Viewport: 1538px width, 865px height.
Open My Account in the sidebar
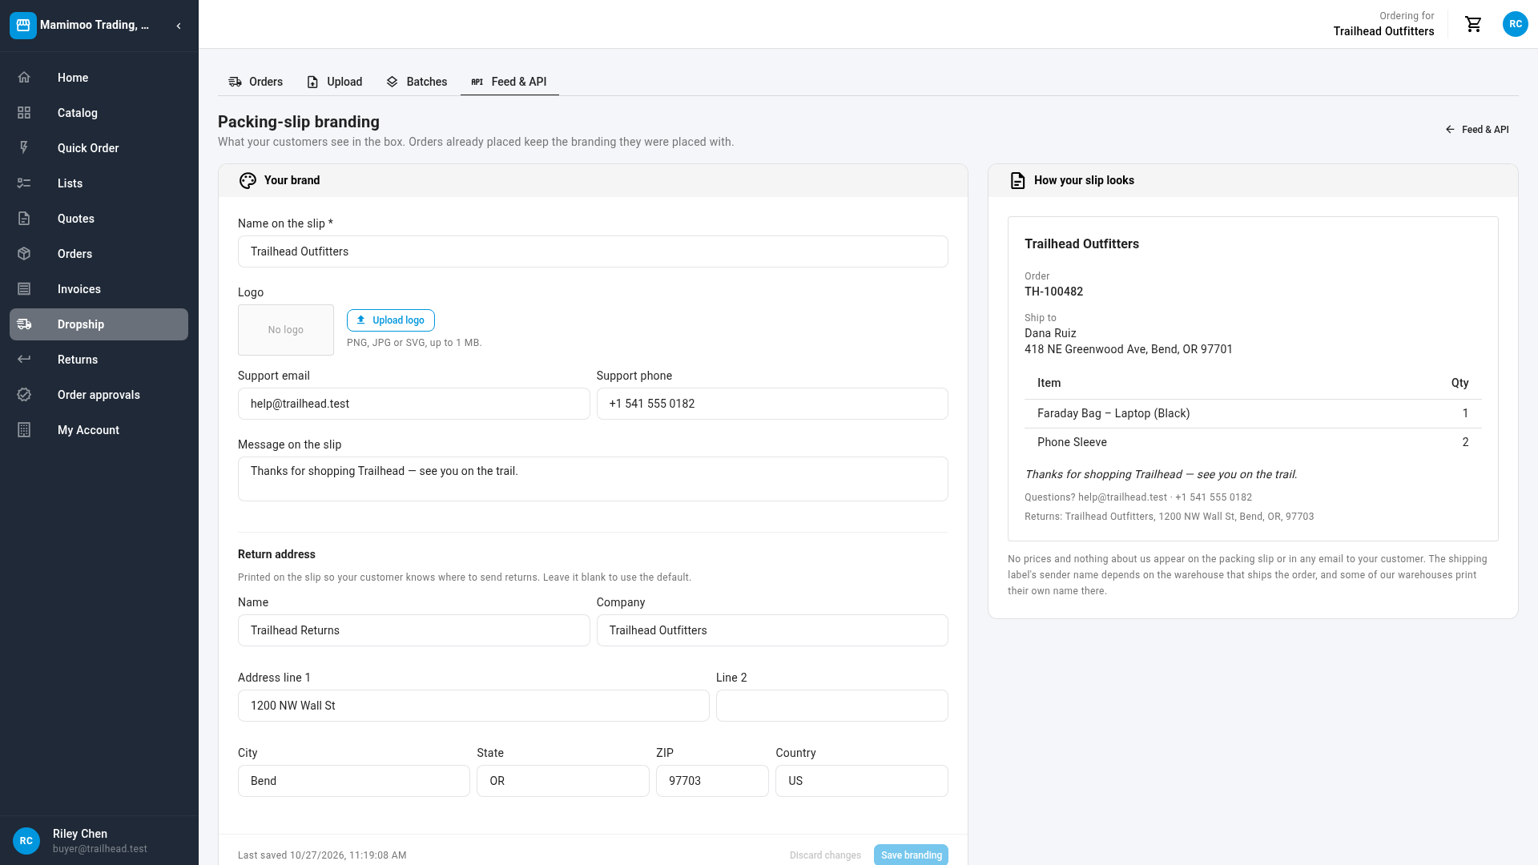pyautogui.click(x=99, y=430)
